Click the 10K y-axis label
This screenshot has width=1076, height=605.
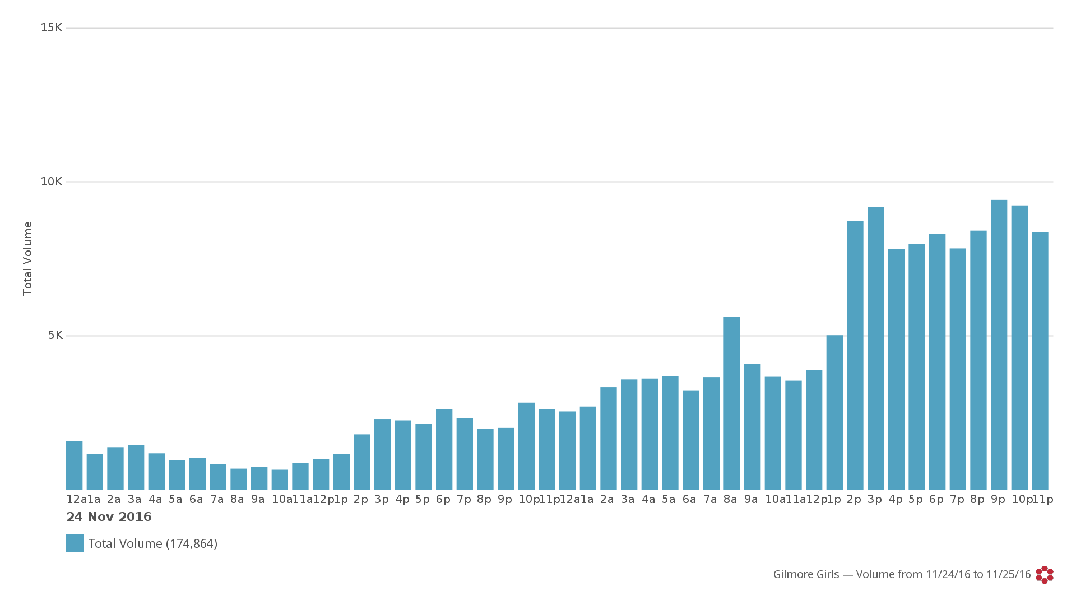[52, 182]
